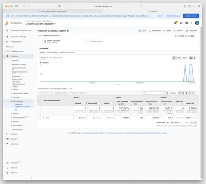This screenshot has height=184, width=206.
Task: Click the Chování icon in sidebar
Action: [x=7, y=139]
